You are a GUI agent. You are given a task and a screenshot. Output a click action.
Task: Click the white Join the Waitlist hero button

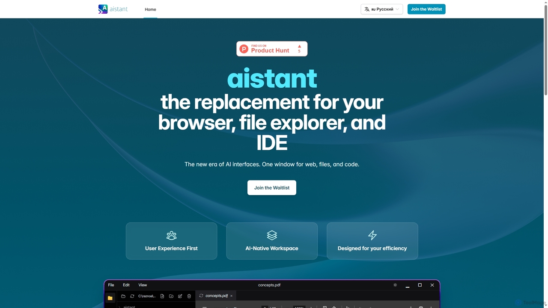coord(272,187)
